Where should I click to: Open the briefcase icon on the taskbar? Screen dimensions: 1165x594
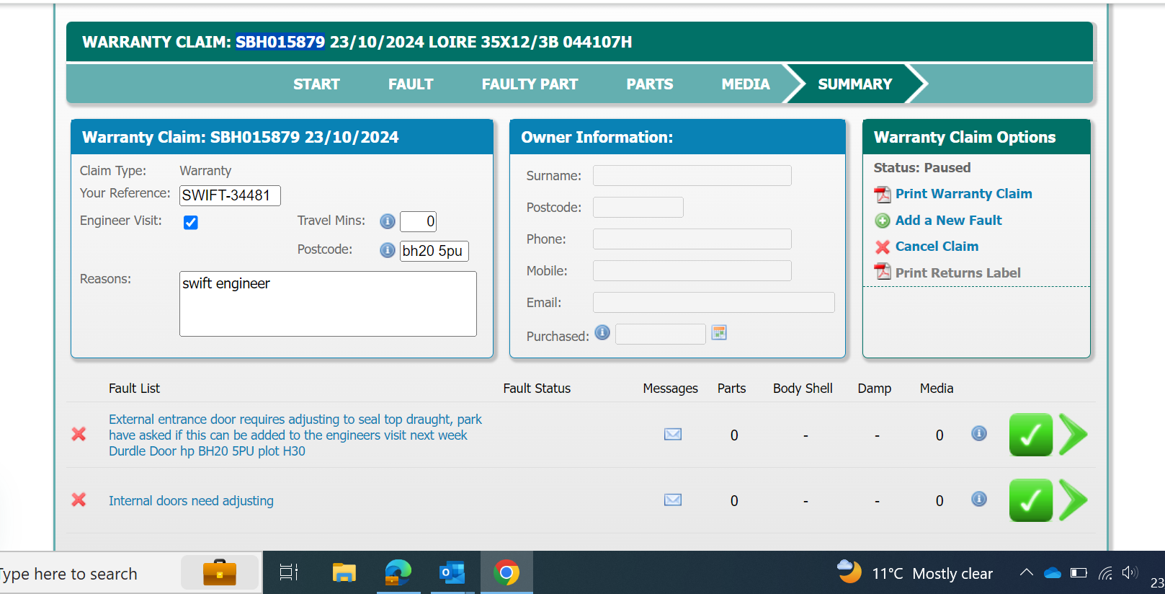(220, 573)
